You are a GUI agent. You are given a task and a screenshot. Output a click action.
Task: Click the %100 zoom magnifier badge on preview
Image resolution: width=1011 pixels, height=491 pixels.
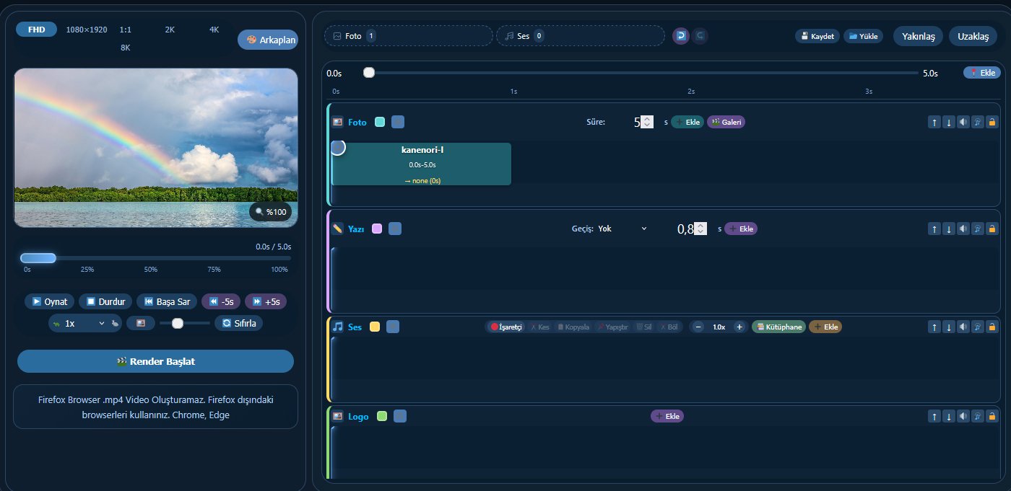click(x=271, y=212)
